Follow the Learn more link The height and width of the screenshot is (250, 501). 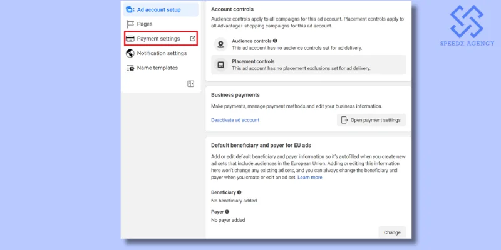[309, 177]
